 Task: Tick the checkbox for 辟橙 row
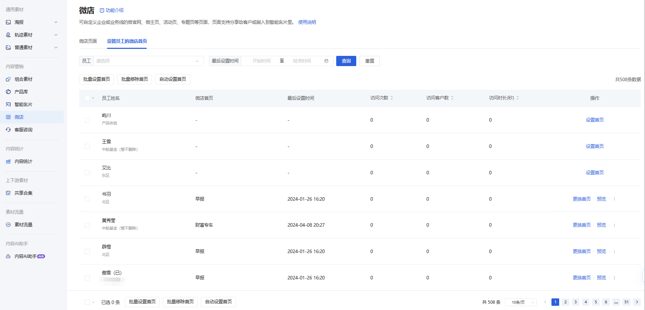click(x=87, y=251)
